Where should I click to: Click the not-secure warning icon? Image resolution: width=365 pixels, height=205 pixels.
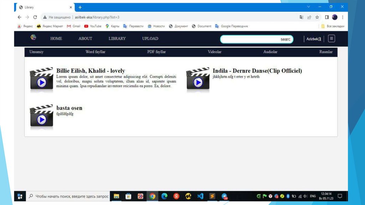click(45, 17)
